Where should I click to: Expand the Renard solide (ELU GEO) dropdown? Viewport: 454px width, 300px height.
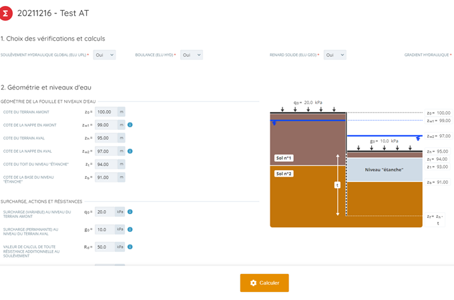[x=334, y=55]
